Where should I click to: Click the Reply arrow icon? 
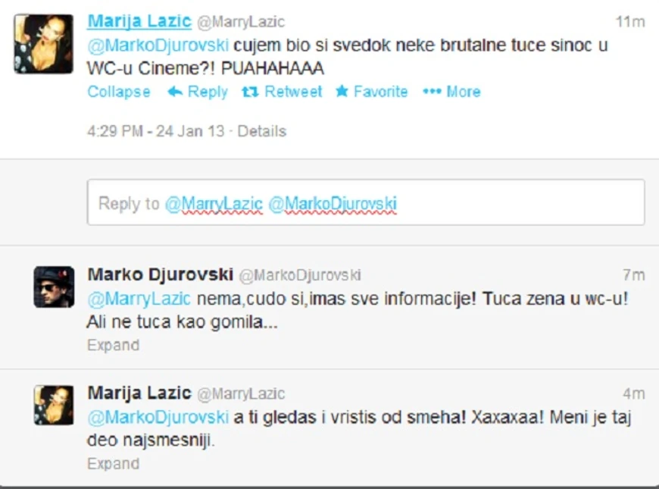coord(175,91)
